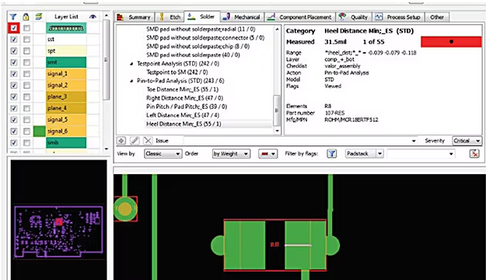Uncheck the plane_4 layer checkbox

[14, 108]
